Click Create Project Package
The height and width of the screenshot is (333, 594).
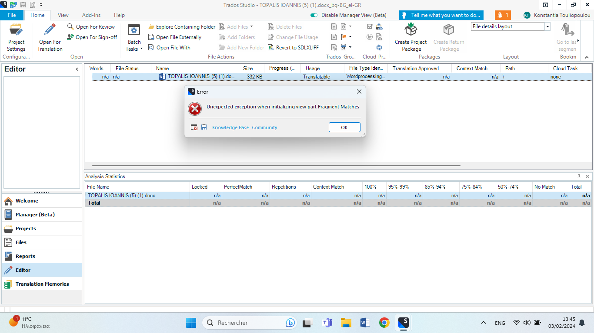[411, 38]
